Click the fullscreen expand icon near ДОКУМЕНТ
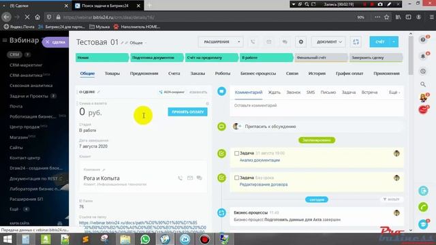 point(356,42)
